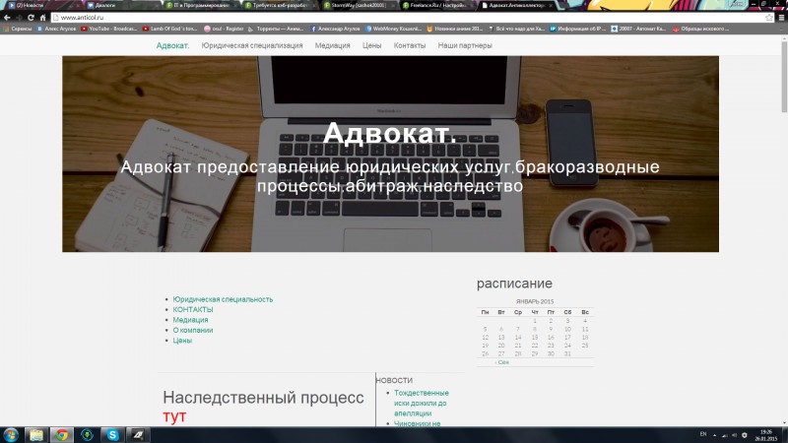
Task: Open the dark slanted-logo taskbar app
Action: tap(138, 435)
